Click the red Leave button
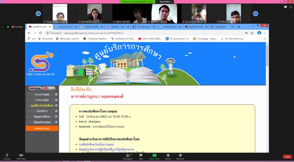 (x=287, y=157)
